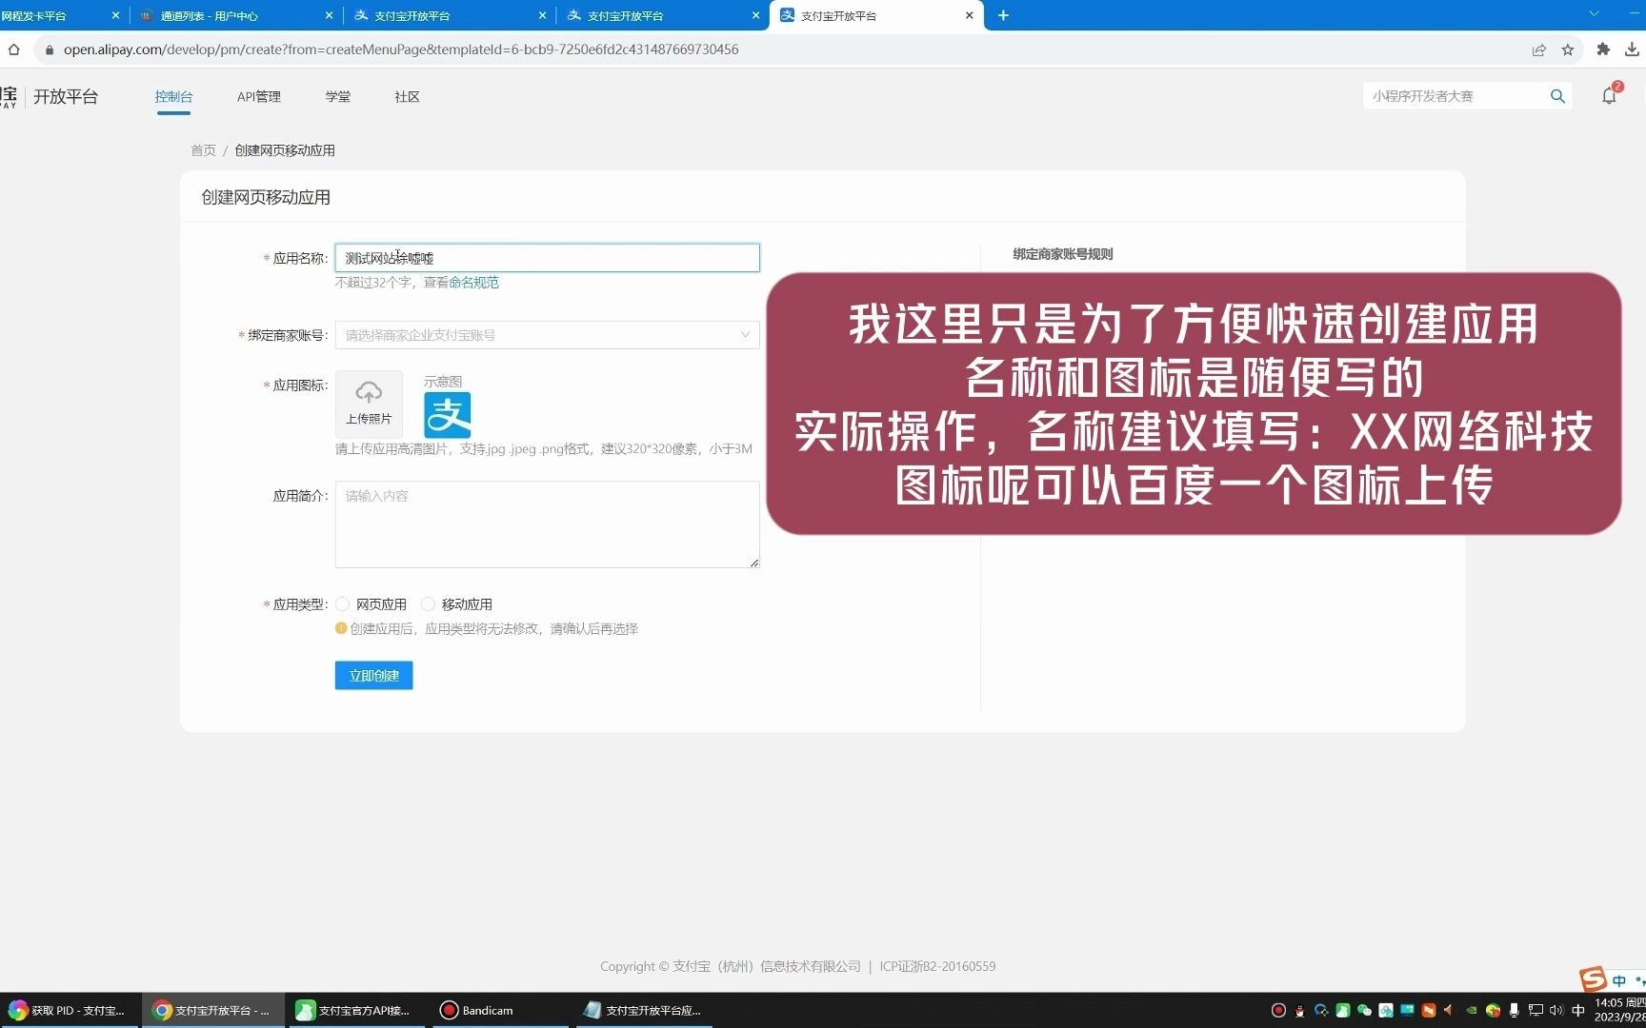Click the Bandicam recording tray icon

[1278, 1010]
